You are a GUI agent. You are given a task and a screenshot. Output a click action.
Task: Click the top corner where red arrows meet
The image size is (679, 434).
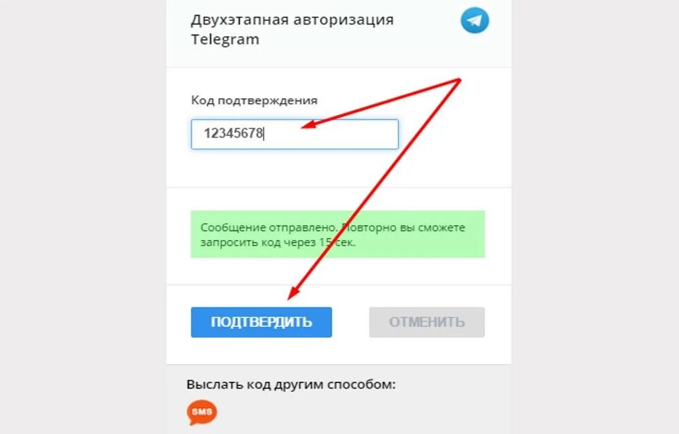(458, 81)
